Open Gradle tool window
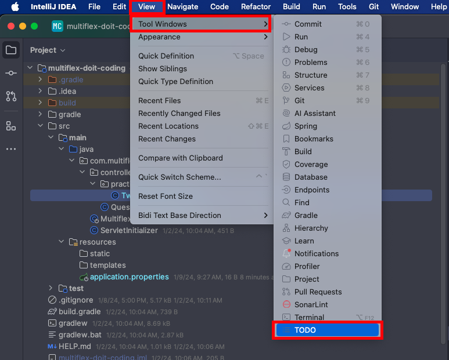 (327, 216)
